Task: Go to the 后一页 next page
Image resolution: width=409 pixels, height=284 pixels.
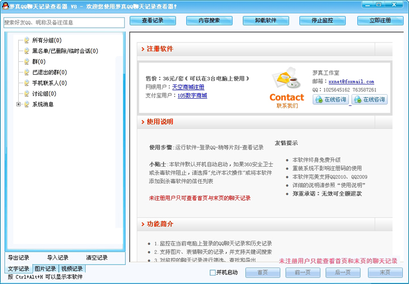Action: tap(343, 273)
